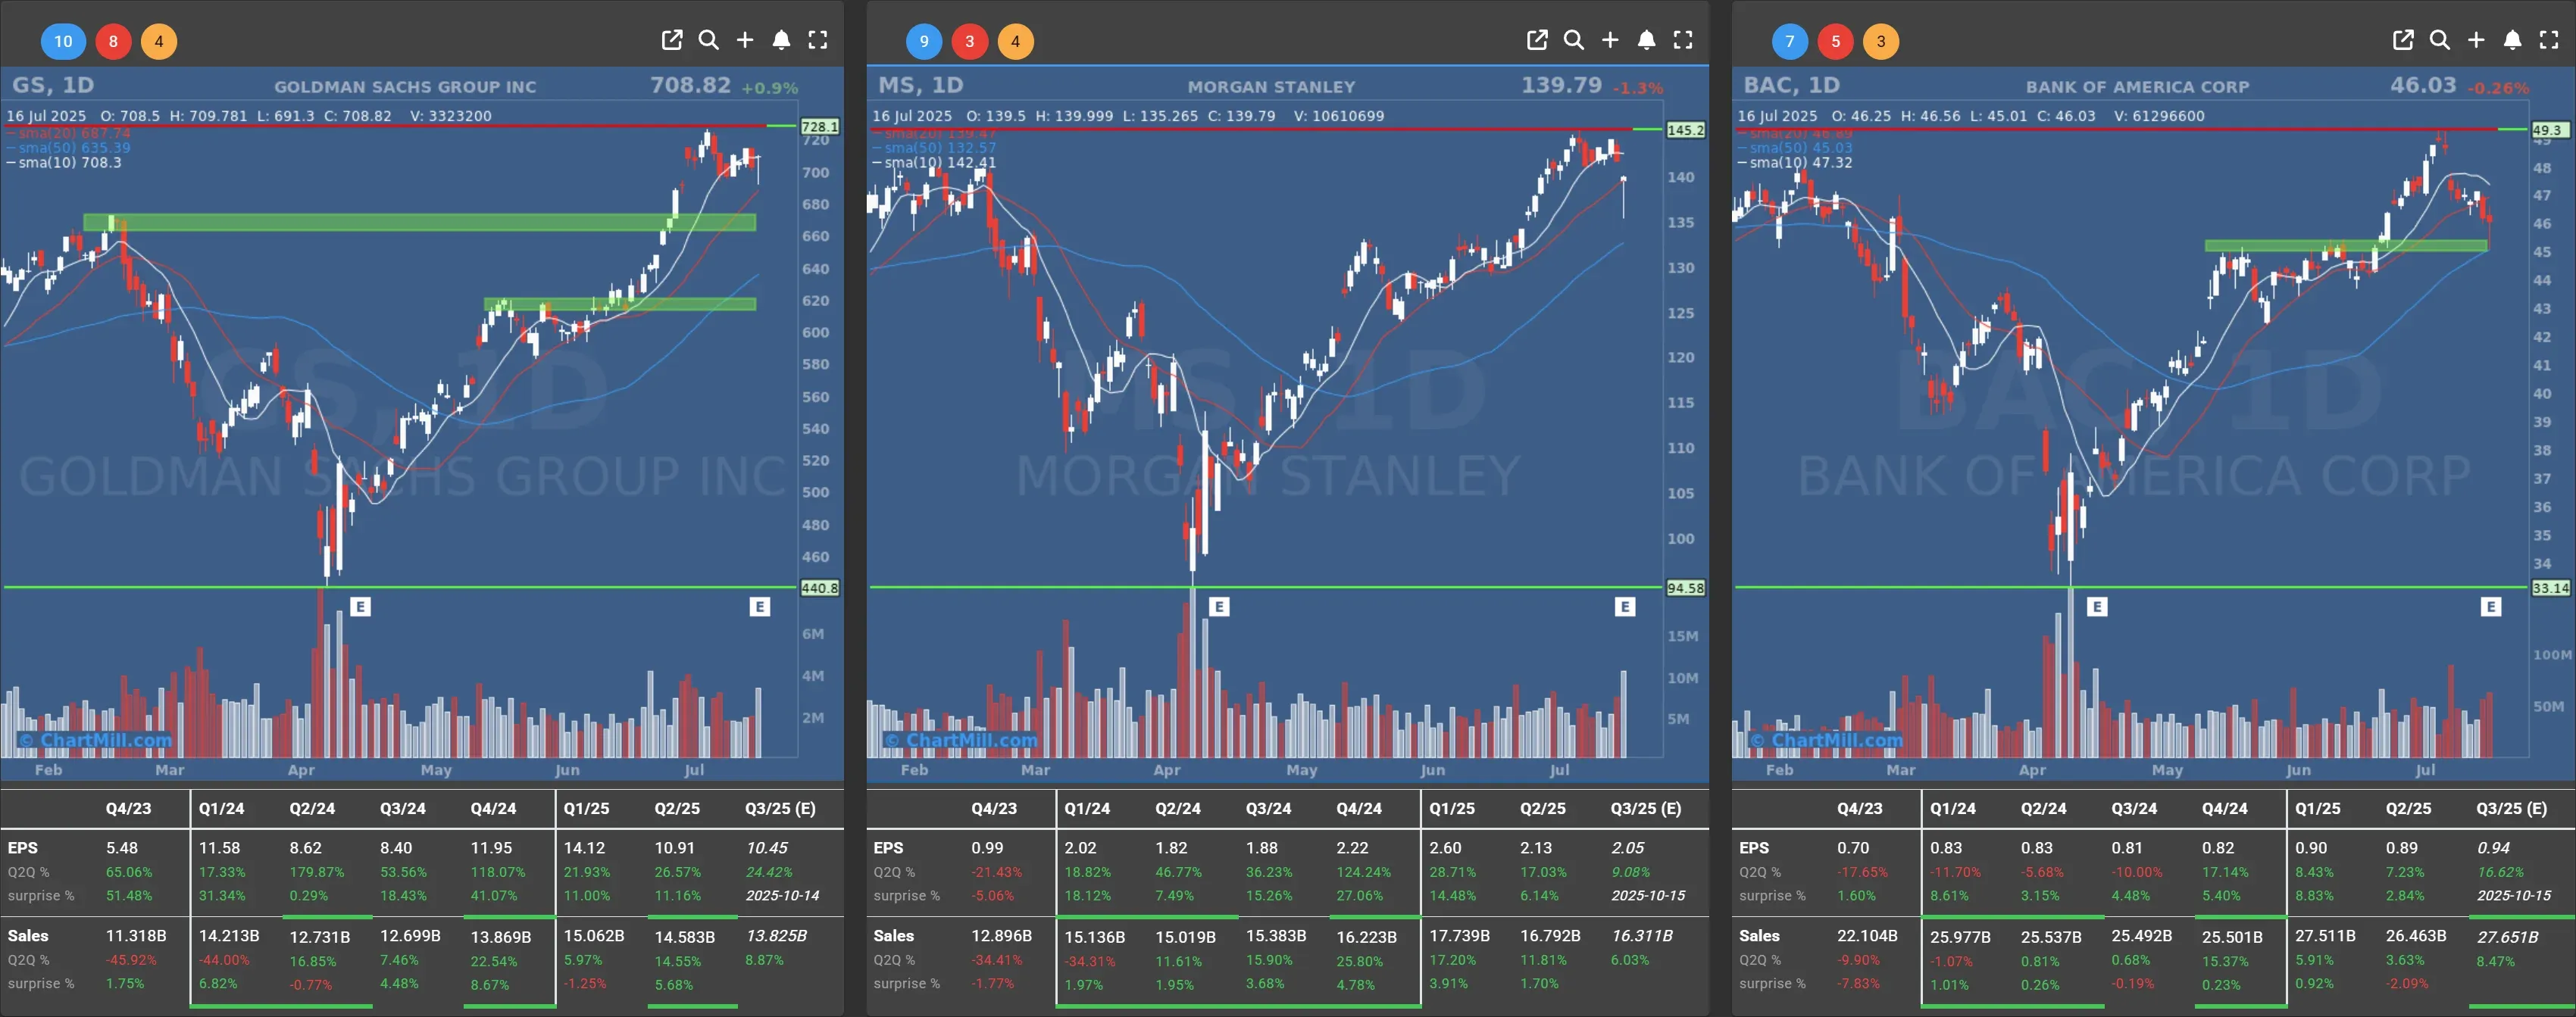Click April earnings E marker on GS chart
The image size is (2576, 1017).
361,607
